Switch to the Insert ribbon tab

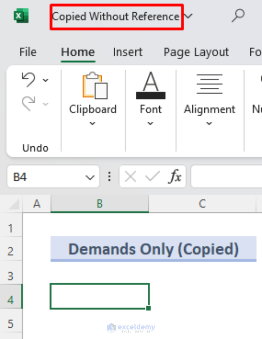click(x=128, y=52)
